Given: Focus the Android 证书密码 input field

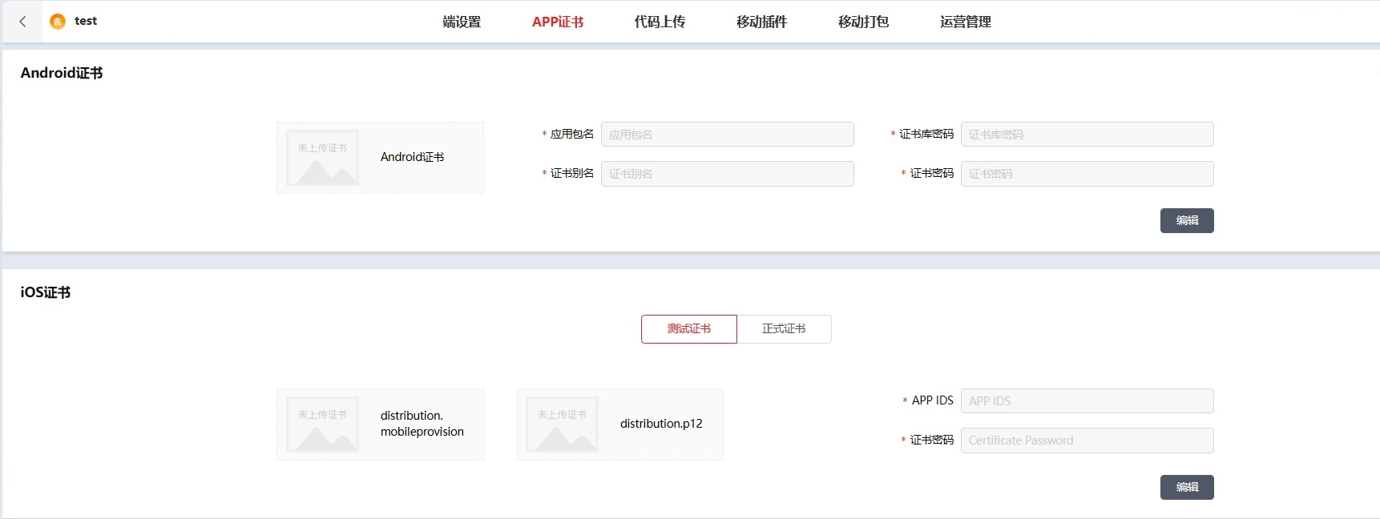Looking at the screenshot, I should click(1087, 174).
